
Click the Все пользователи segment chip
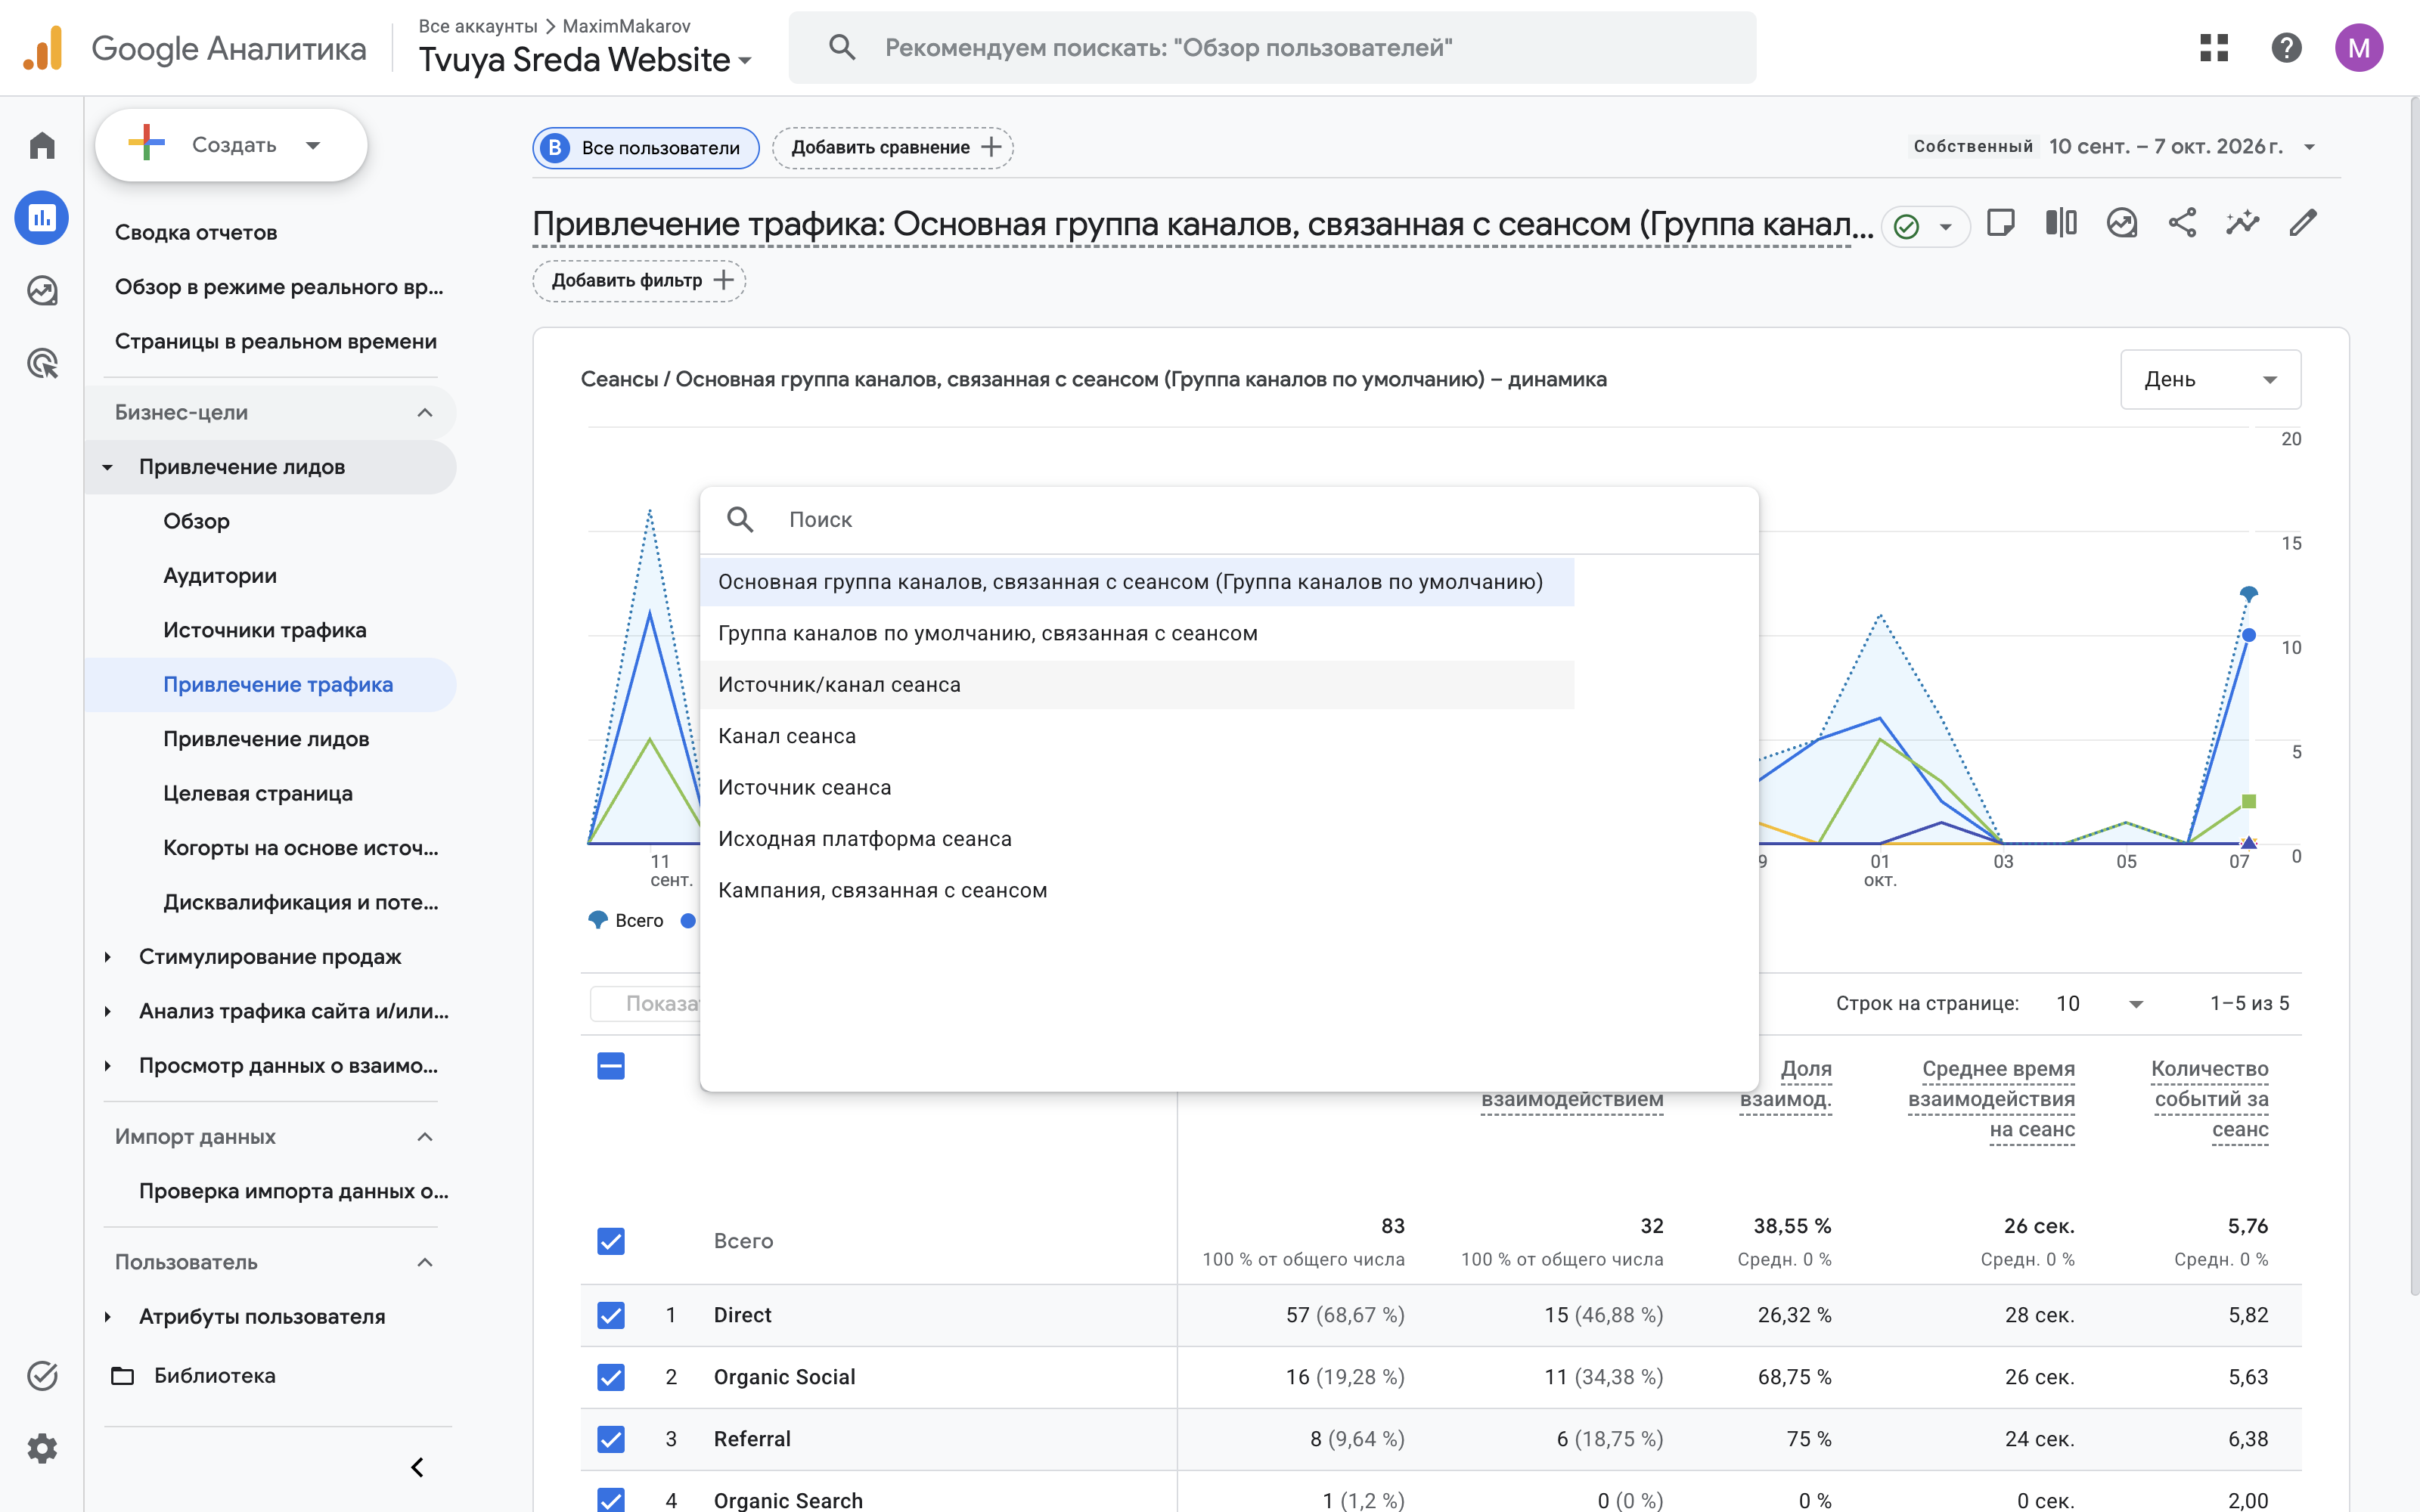pyautogui.click(x=646, y=148)
